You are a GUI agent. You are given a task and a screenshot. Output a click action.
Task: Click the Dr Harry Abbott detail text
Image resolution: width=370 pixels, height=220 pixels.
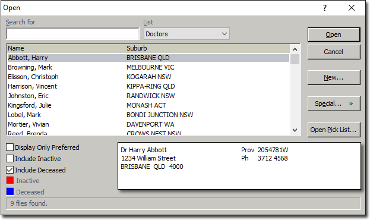144,150
